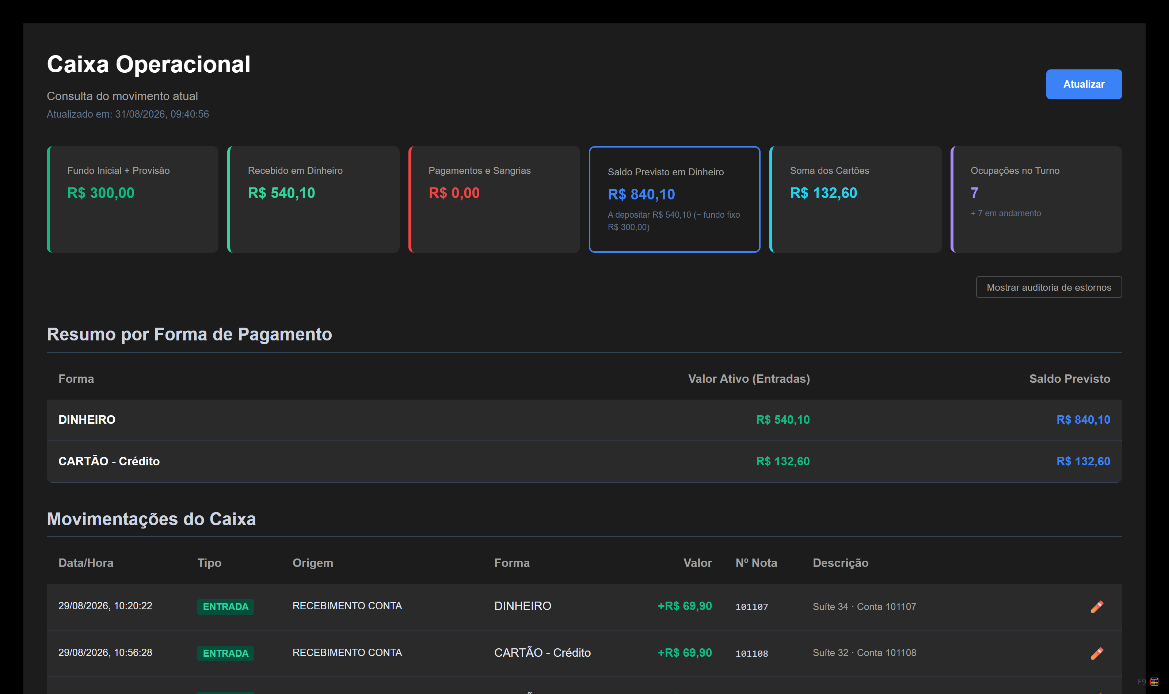1169x694 pixels.
Task: Select the Fundo Inicial + Provisão card
Action: point(133,199)
